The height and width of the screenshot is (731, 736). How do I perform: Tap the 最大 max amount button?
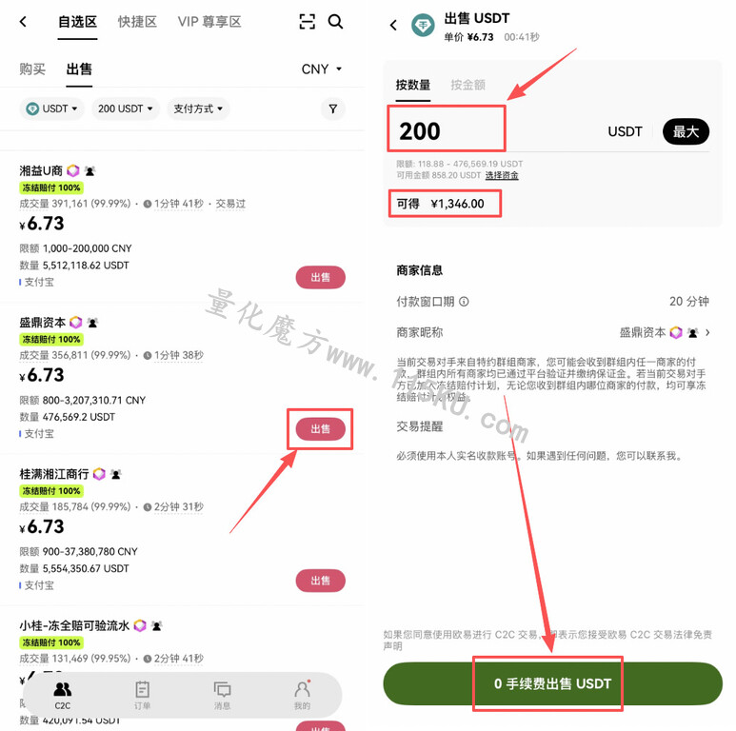686,131
